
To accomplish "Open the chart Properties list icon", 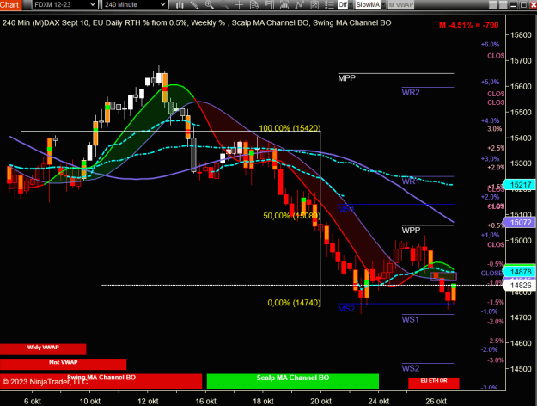I will pos(329,5).
